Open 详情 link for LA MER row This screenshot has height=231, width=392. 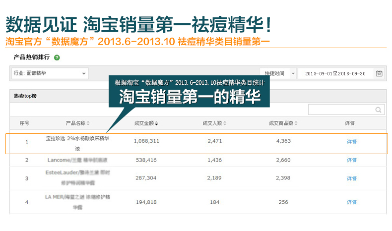pyautogui.click(x=352, y=202)
